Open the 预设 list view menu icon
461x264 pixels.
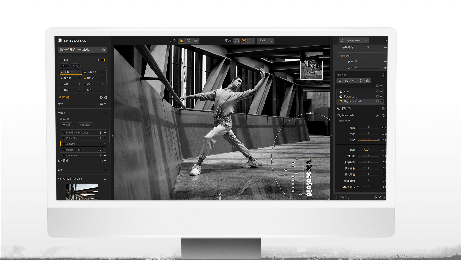click(x=101, y=104)
